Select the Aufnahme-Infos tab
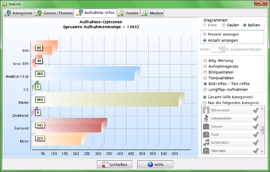The height and width of the screenshot is (172, 270). tap(95, 13)
